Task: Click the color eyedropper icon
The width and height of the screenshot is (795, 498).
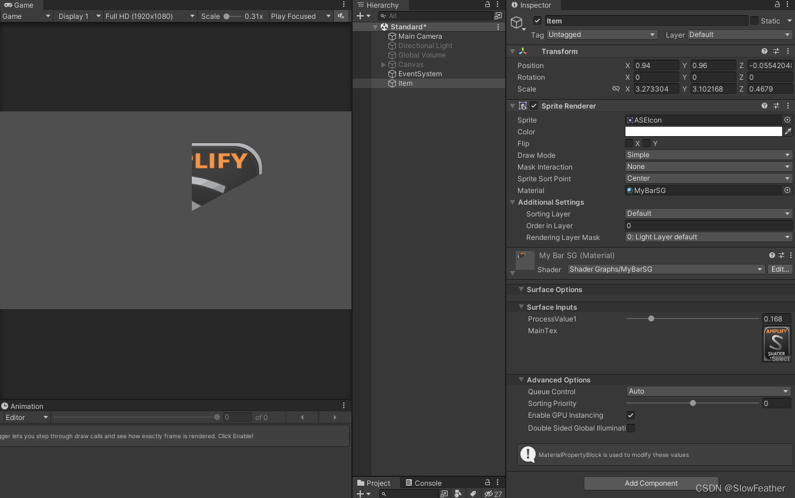Action: coord(788,131)
